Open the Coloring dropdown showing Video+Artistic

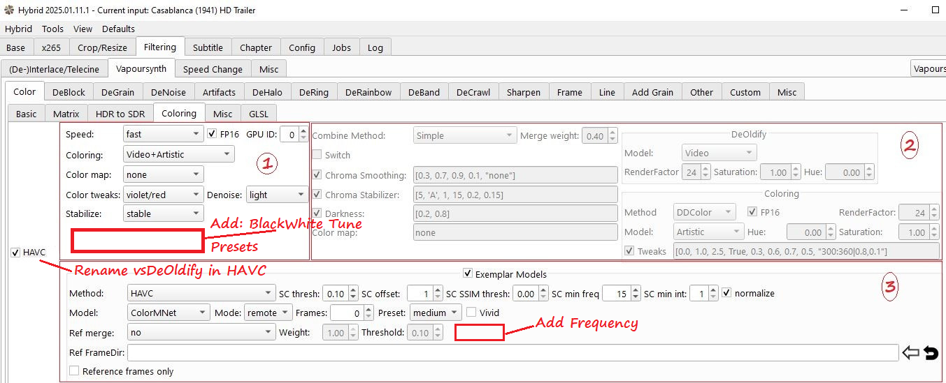tap(178, 155)
